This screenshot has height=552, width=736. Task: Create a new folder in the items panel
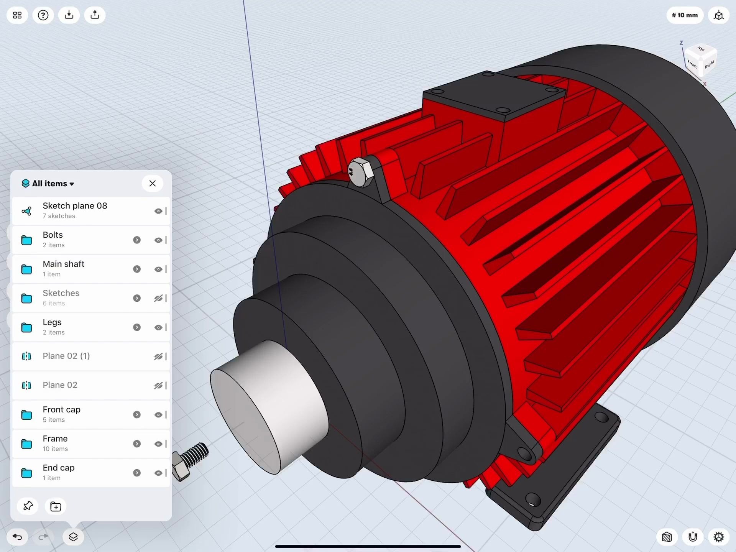[x=55, y=506]
